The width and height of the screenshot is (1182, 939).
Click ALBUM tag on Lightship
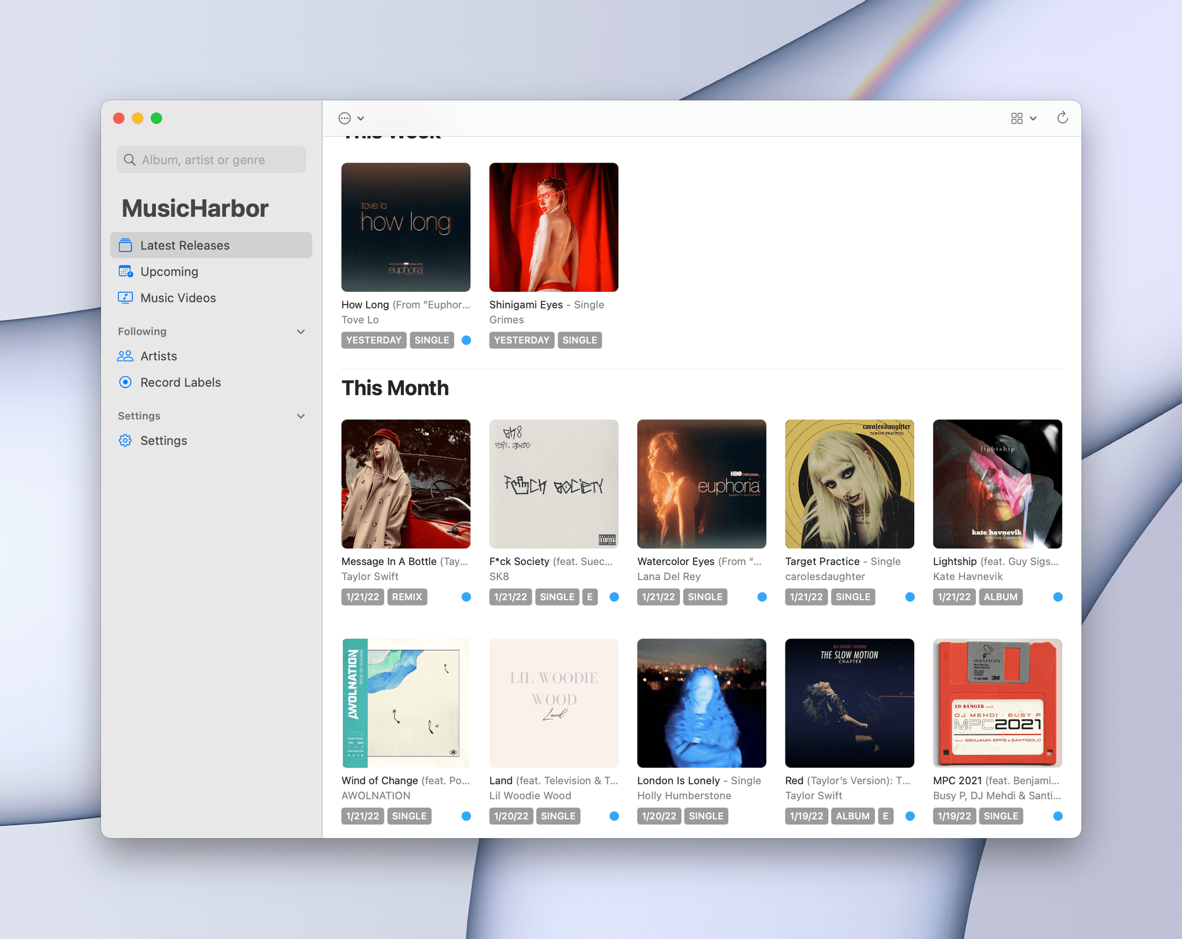coord(1001,597)
